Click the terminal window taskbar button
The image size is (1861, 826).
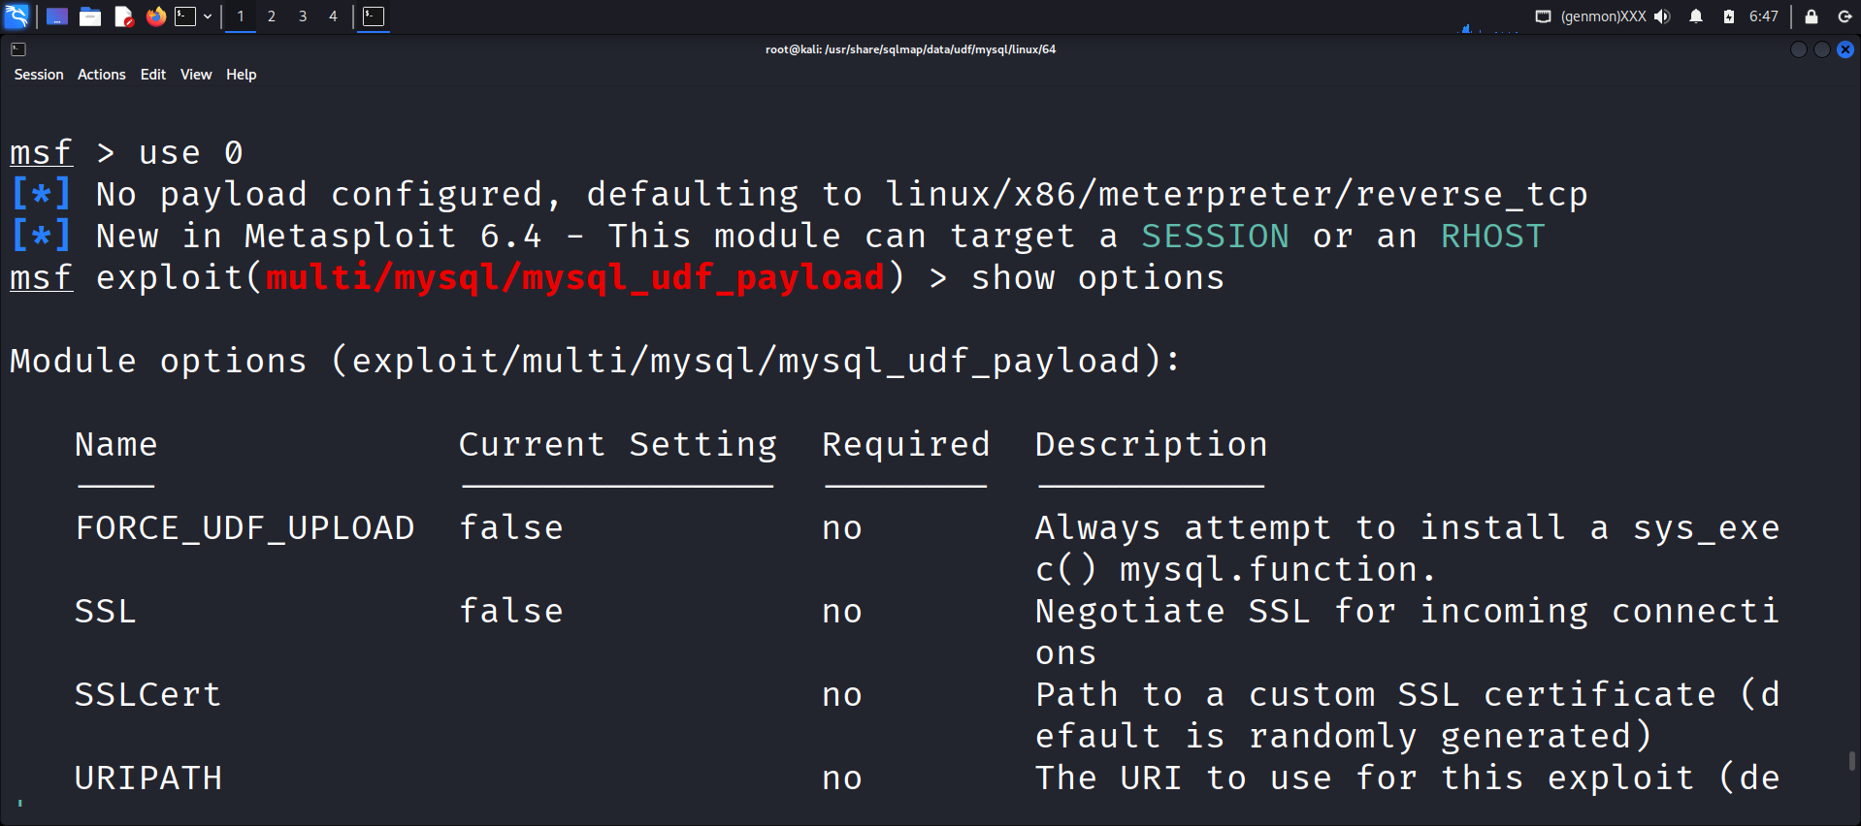point(374,16)
